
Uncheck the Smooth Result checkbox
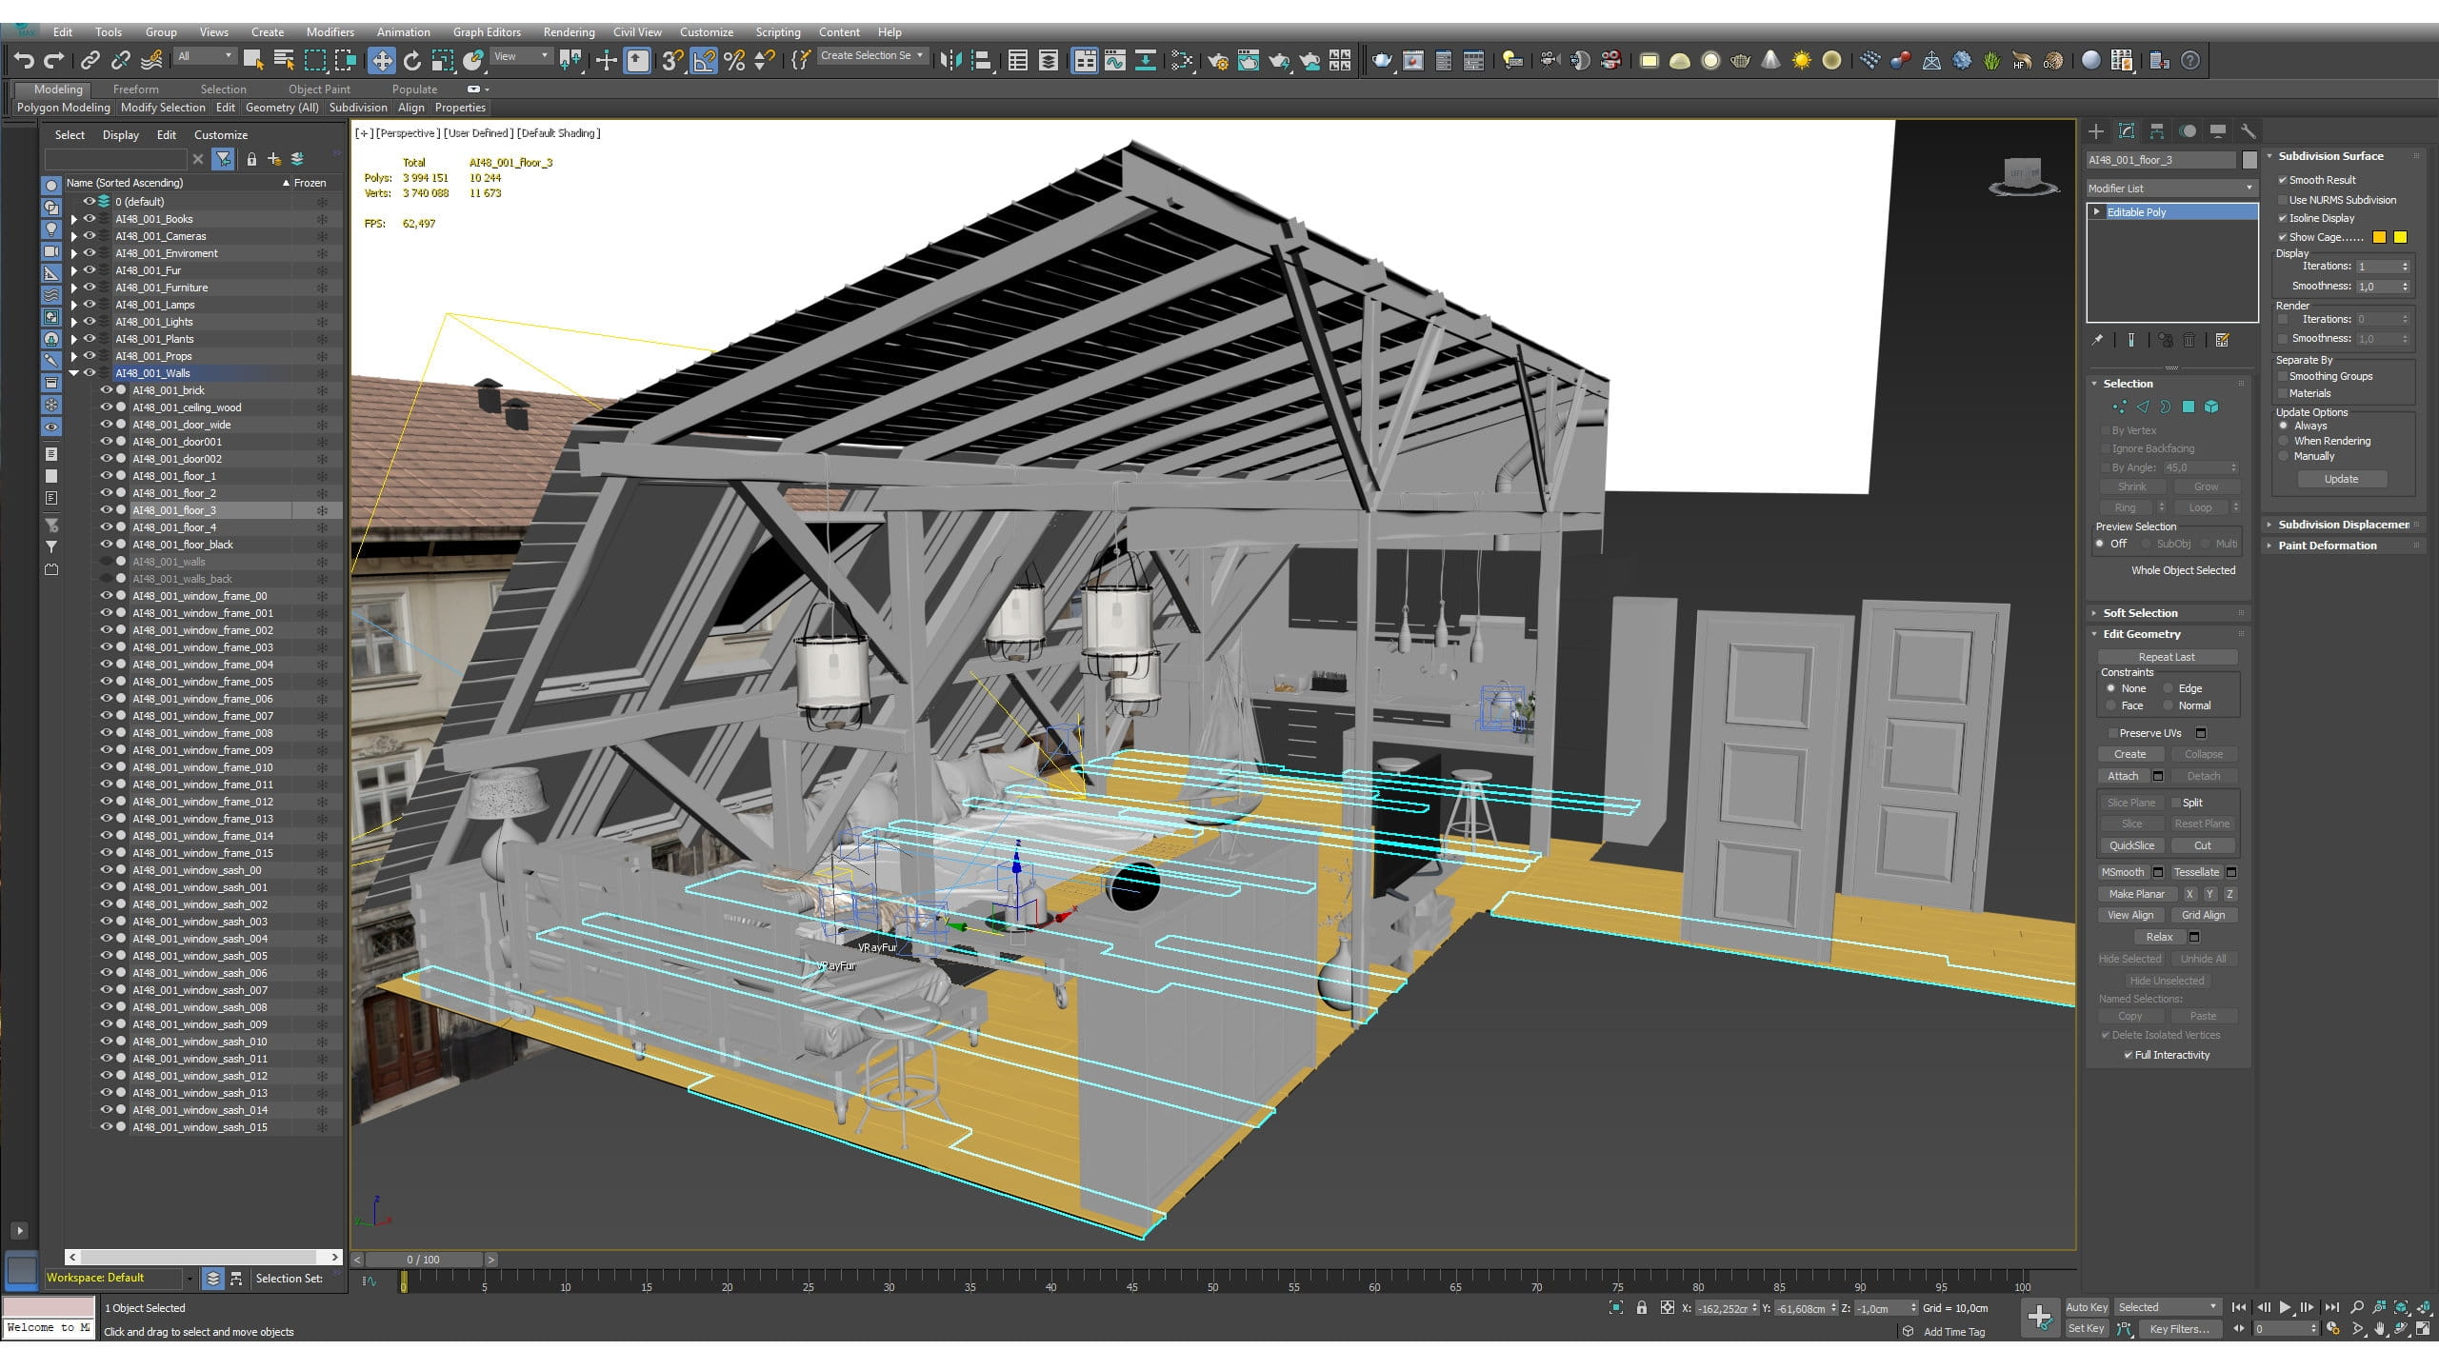pyautogui.click(x=2283, y=180)
